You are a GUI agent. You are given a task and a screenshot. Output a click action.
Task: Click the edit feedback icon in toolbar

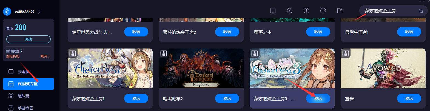(340, 11)
